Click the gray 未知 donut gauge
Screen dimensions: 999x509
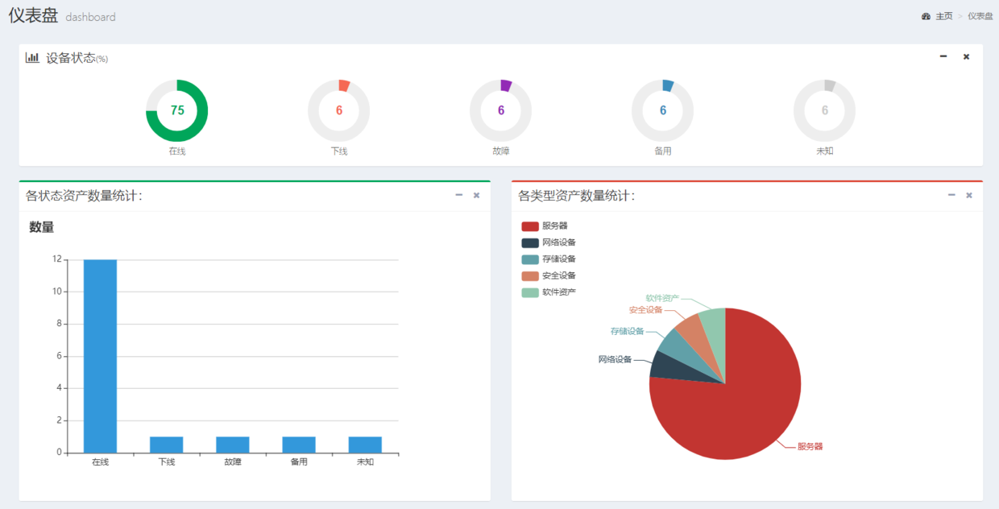pos(824,111)
